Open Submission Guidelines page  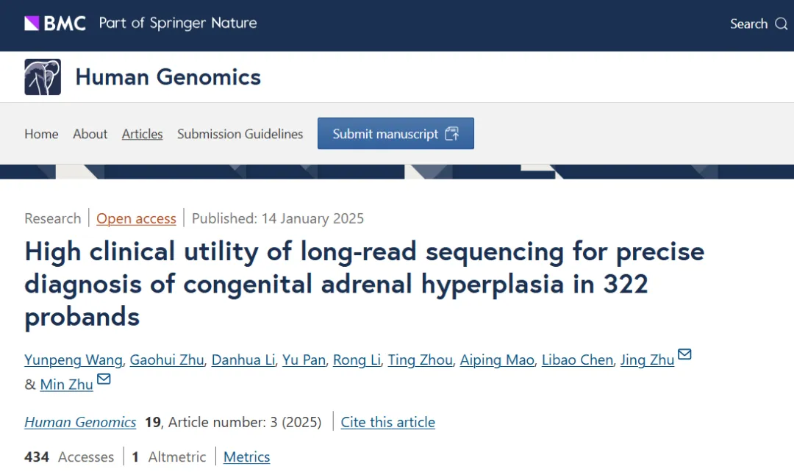pos(240,134)
